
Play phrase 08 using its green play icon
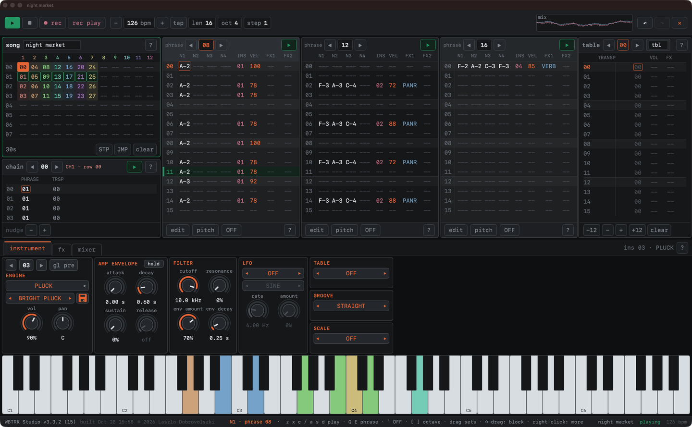coord(289,45)
